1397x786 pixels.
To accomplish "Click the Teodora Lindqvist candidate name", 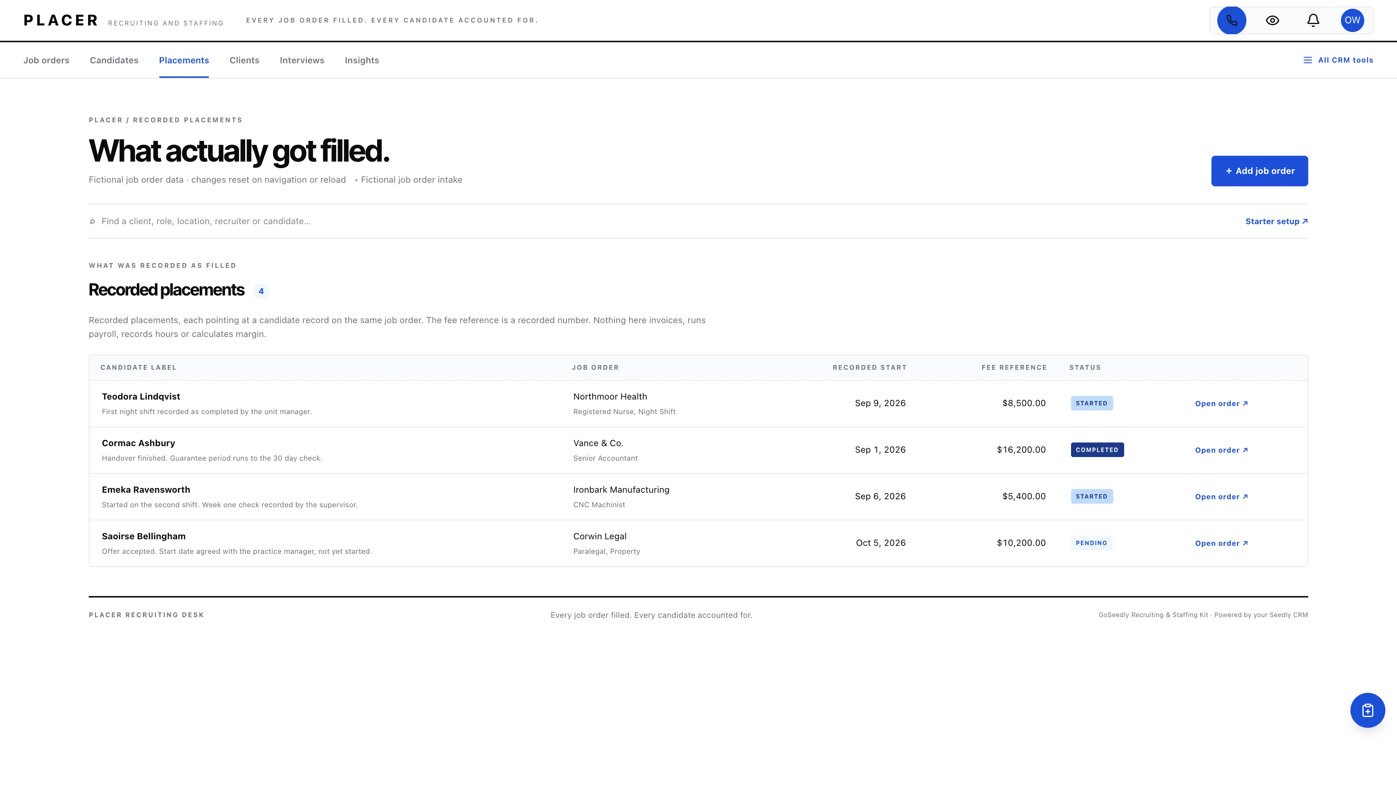I will (x=141, y=397).
